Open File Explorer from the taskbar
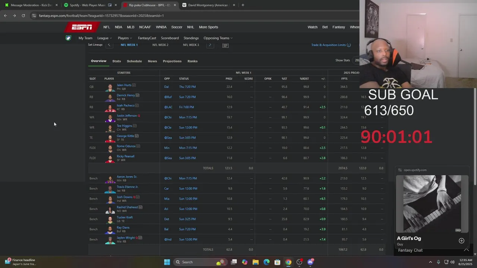 pyautogui.click(x=255, y=262)
